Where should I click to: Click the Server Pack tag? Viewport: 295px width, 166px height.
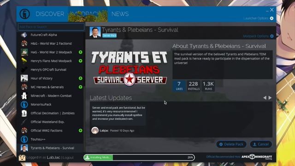pos(110,36)
